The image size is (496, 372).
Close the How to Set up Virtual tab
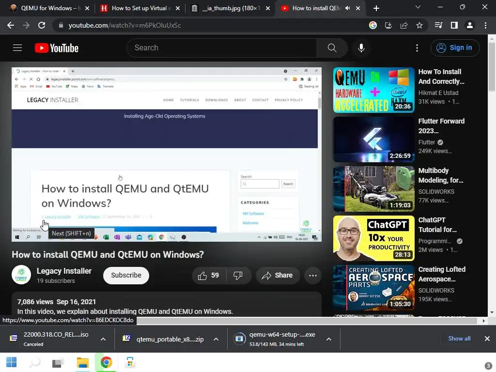click(x=178, y=8)
